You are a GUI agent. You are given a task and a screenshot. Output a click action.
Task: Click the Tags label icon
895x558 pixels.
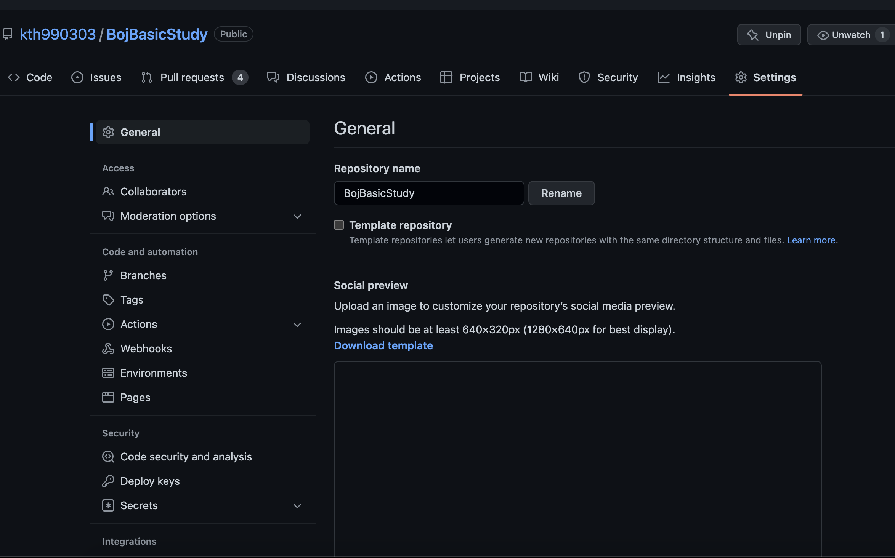point(108,300)
